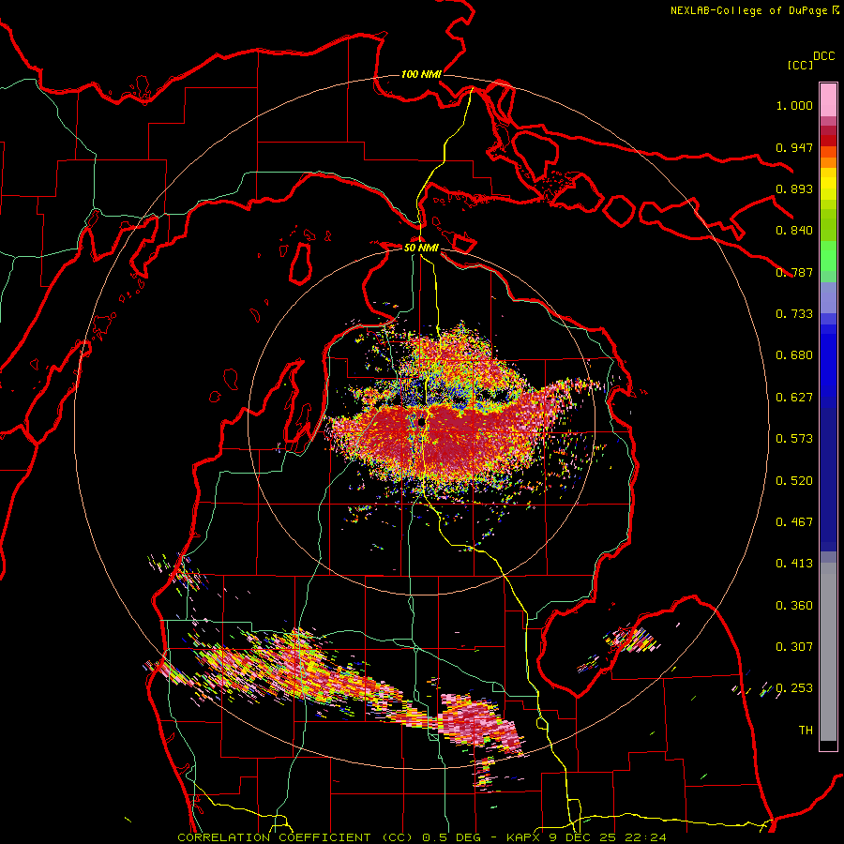Screen dimensions: 844x844
Task: Select the 0.467 scale value
Action: click(794, 522)
